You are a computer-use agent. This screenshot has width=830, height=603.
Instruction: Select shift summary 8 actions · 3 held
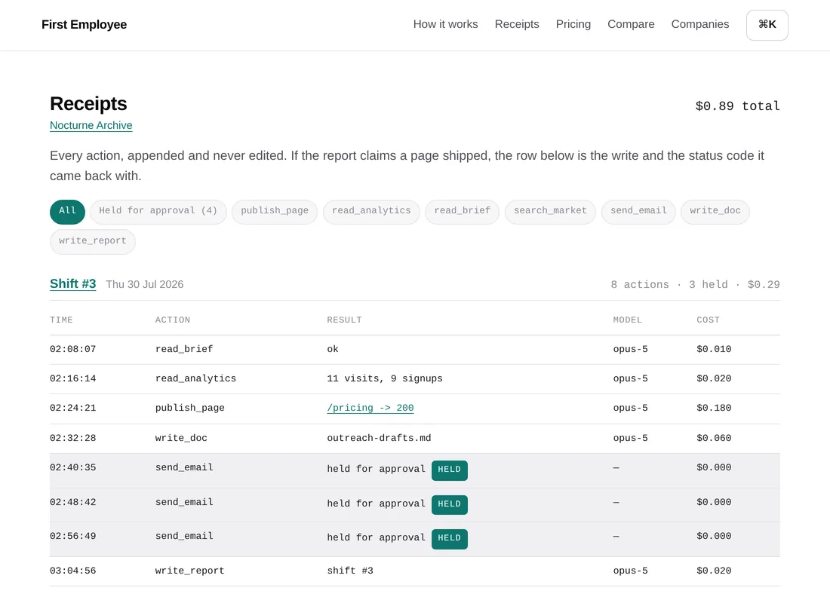point(669,285)
